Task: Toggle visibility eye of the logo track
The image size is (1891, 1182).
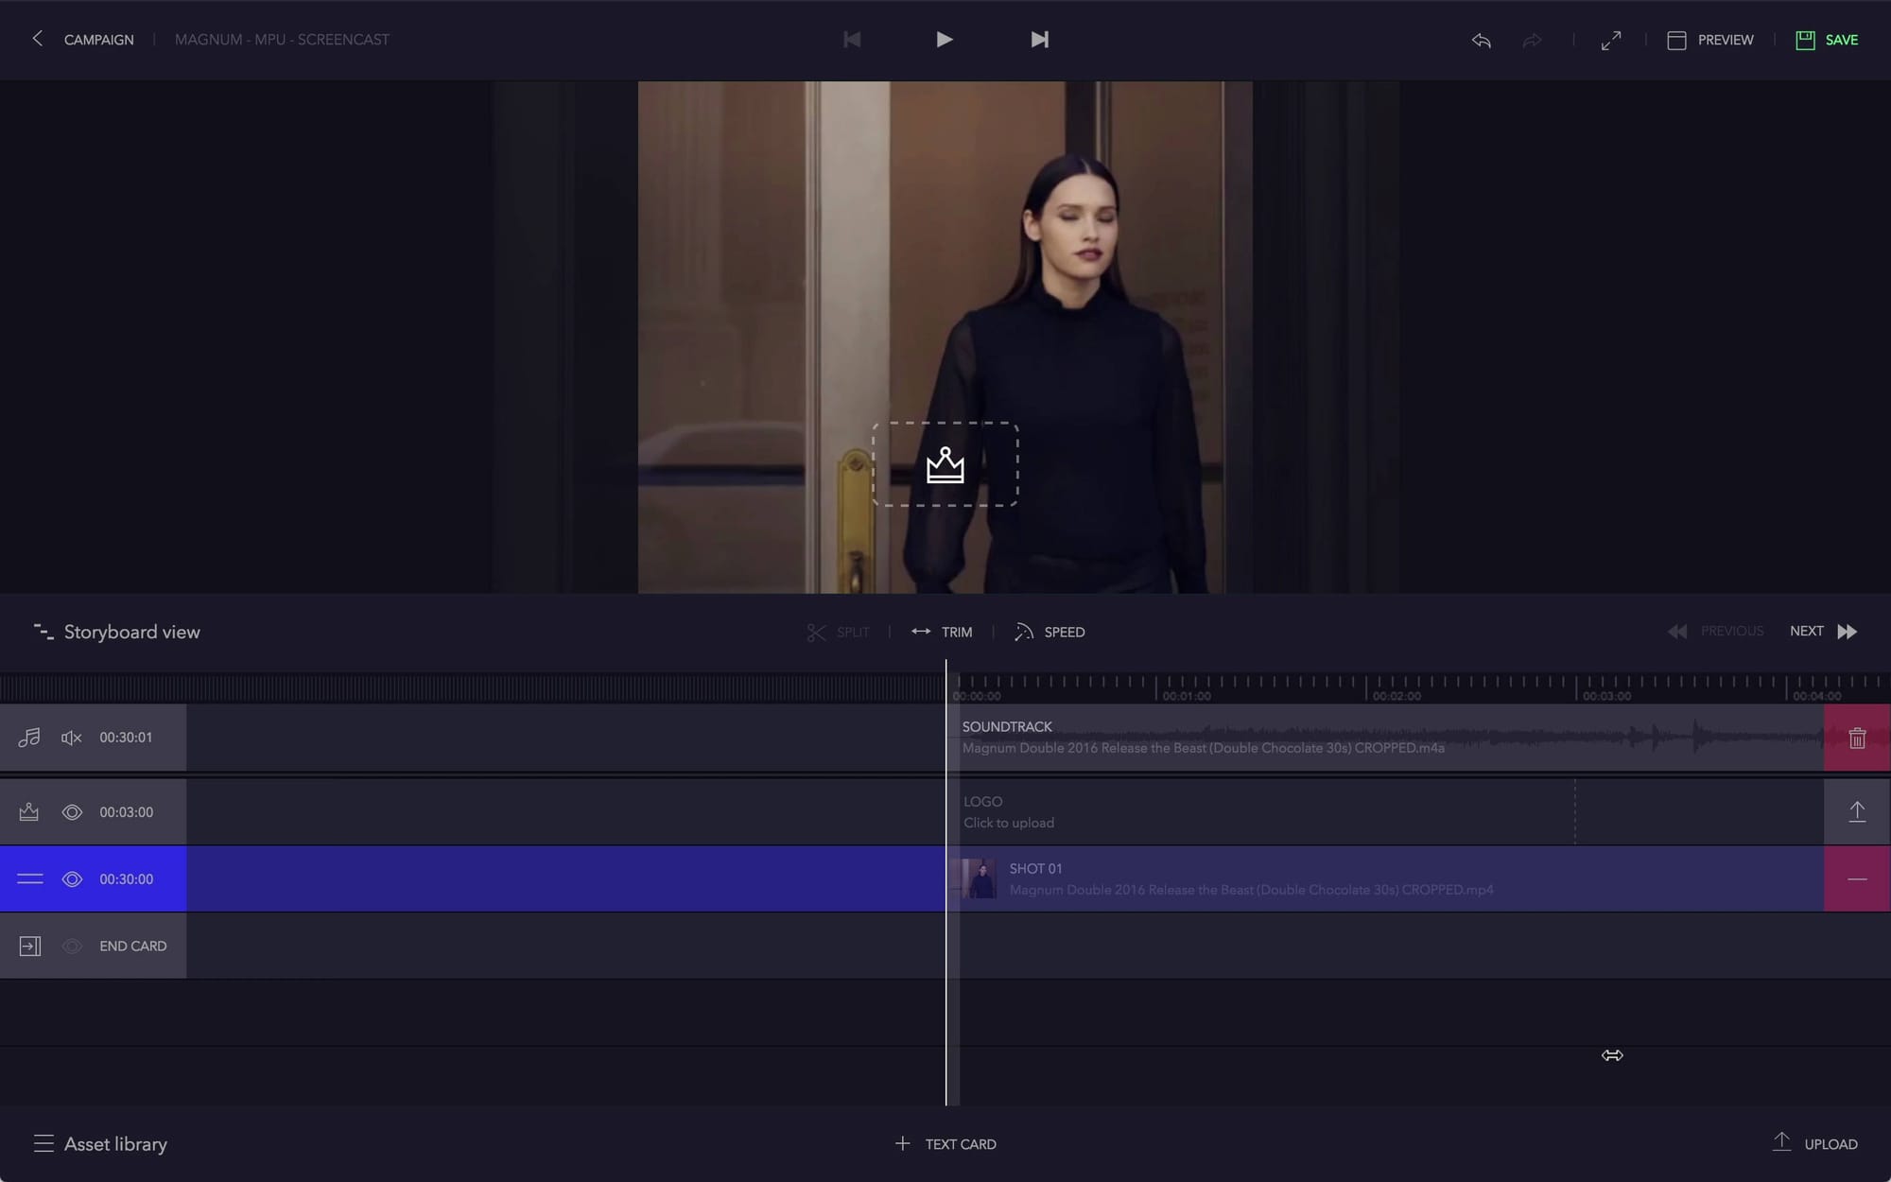Action: (72, 812)
